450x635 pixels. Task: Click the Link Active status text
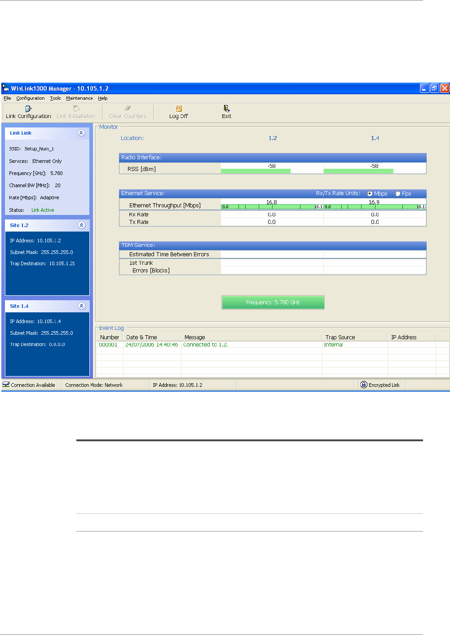[43, 210]
